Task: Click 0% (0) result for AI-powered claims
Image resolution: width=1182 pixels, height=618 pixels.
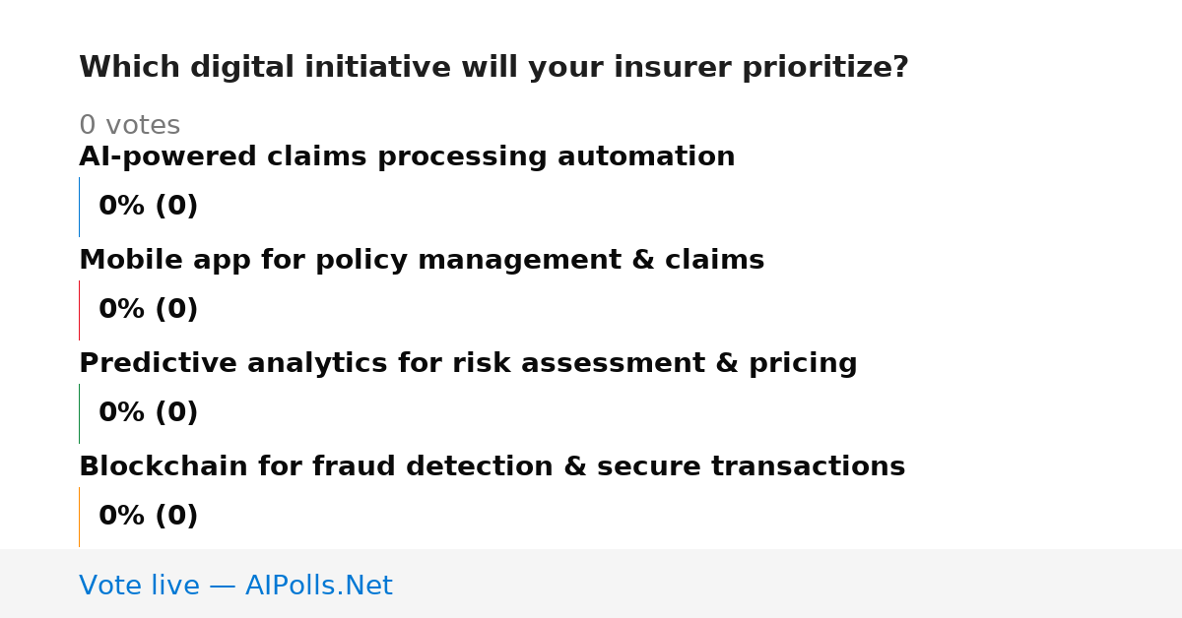Action: (x=149, y=207)
